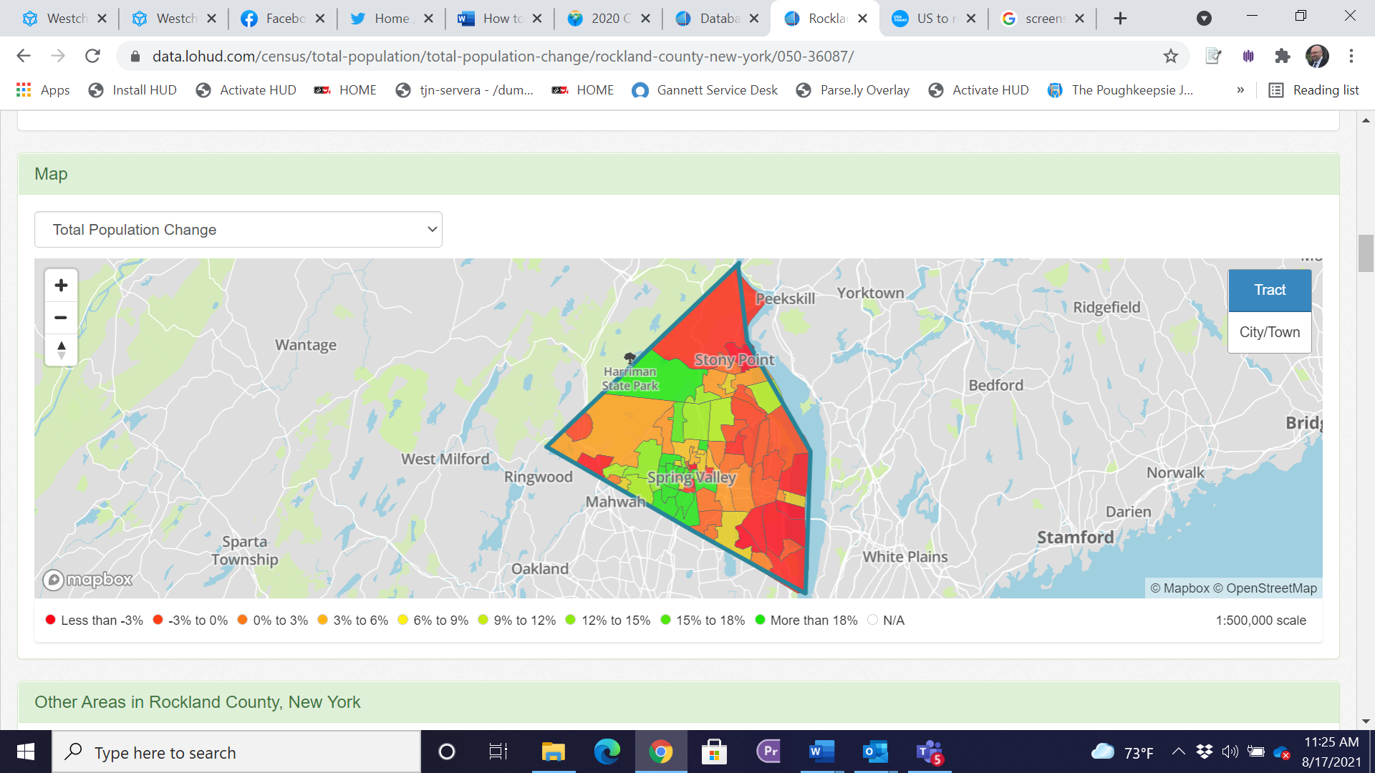Switch map to City/Town view

point(1269,332)
